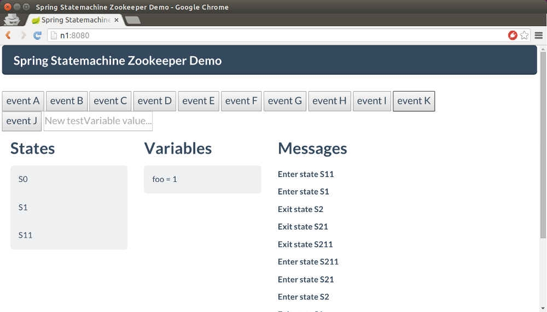Click the vertical scrollbar thumb
The image size is (547, 312).
[543, 145]
